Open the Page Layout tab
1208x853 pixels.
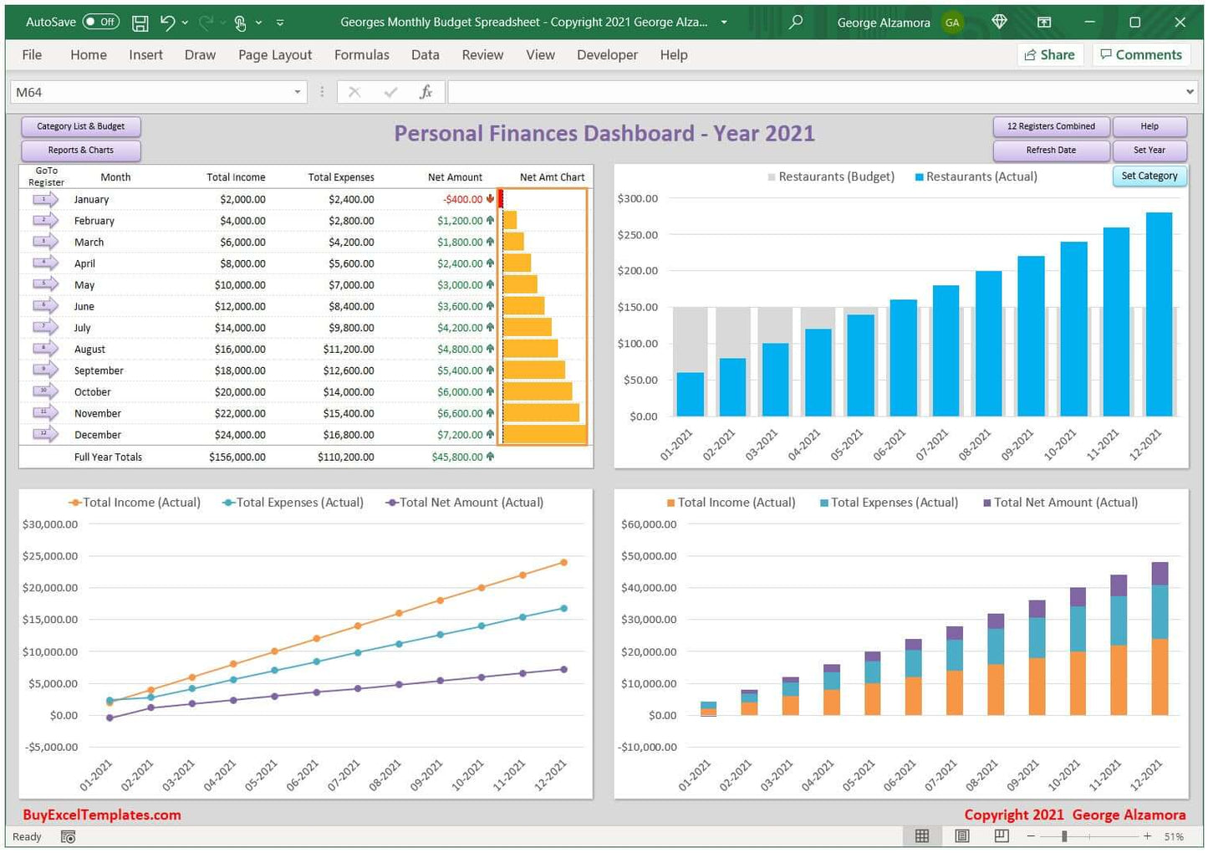click(x=275, y=55)
